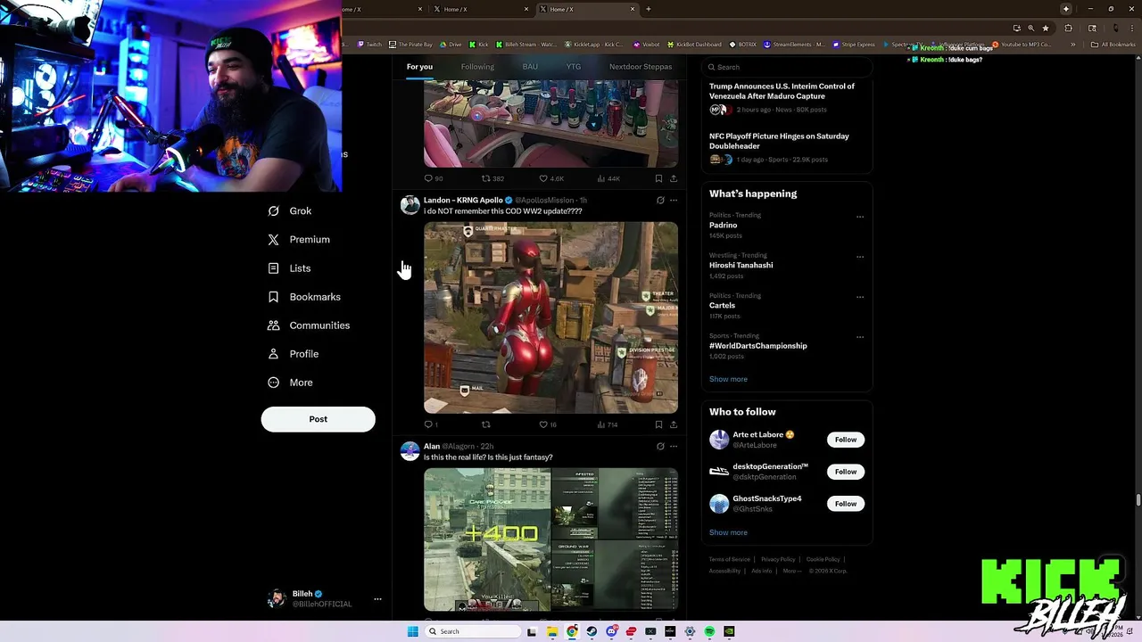Share Landon's COD WW2 post

(674, 424)
